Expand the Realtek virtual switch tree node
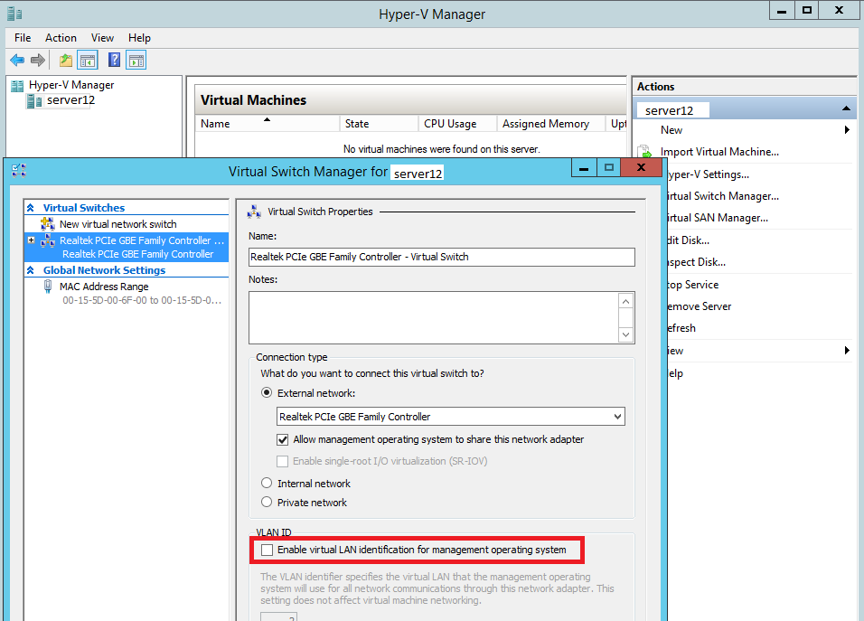 32,240
